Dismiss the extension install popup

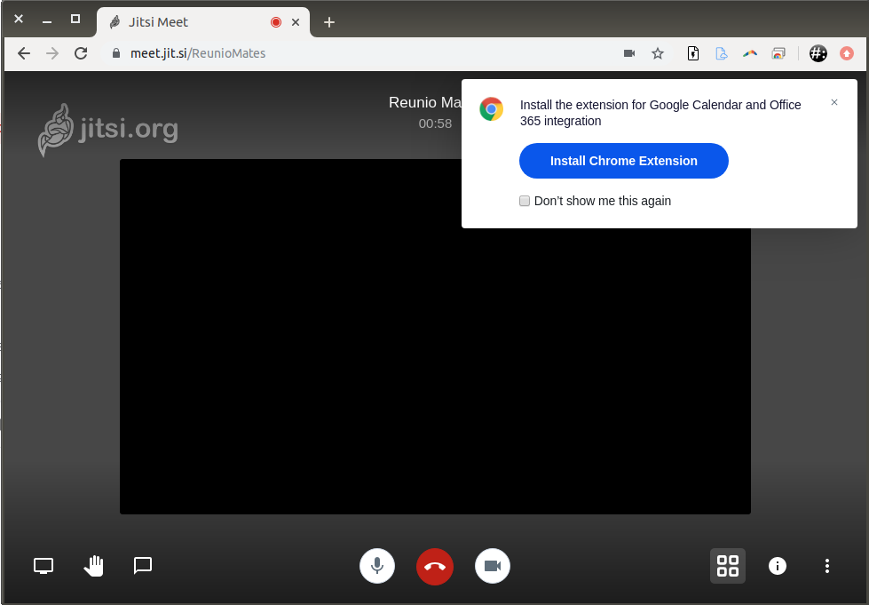[834, 102]
